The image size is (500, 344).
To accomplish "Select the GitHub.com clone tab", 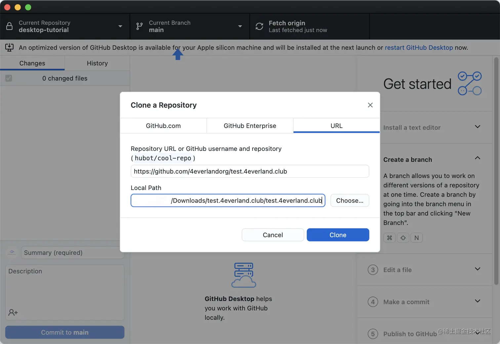I will [163, 126].
